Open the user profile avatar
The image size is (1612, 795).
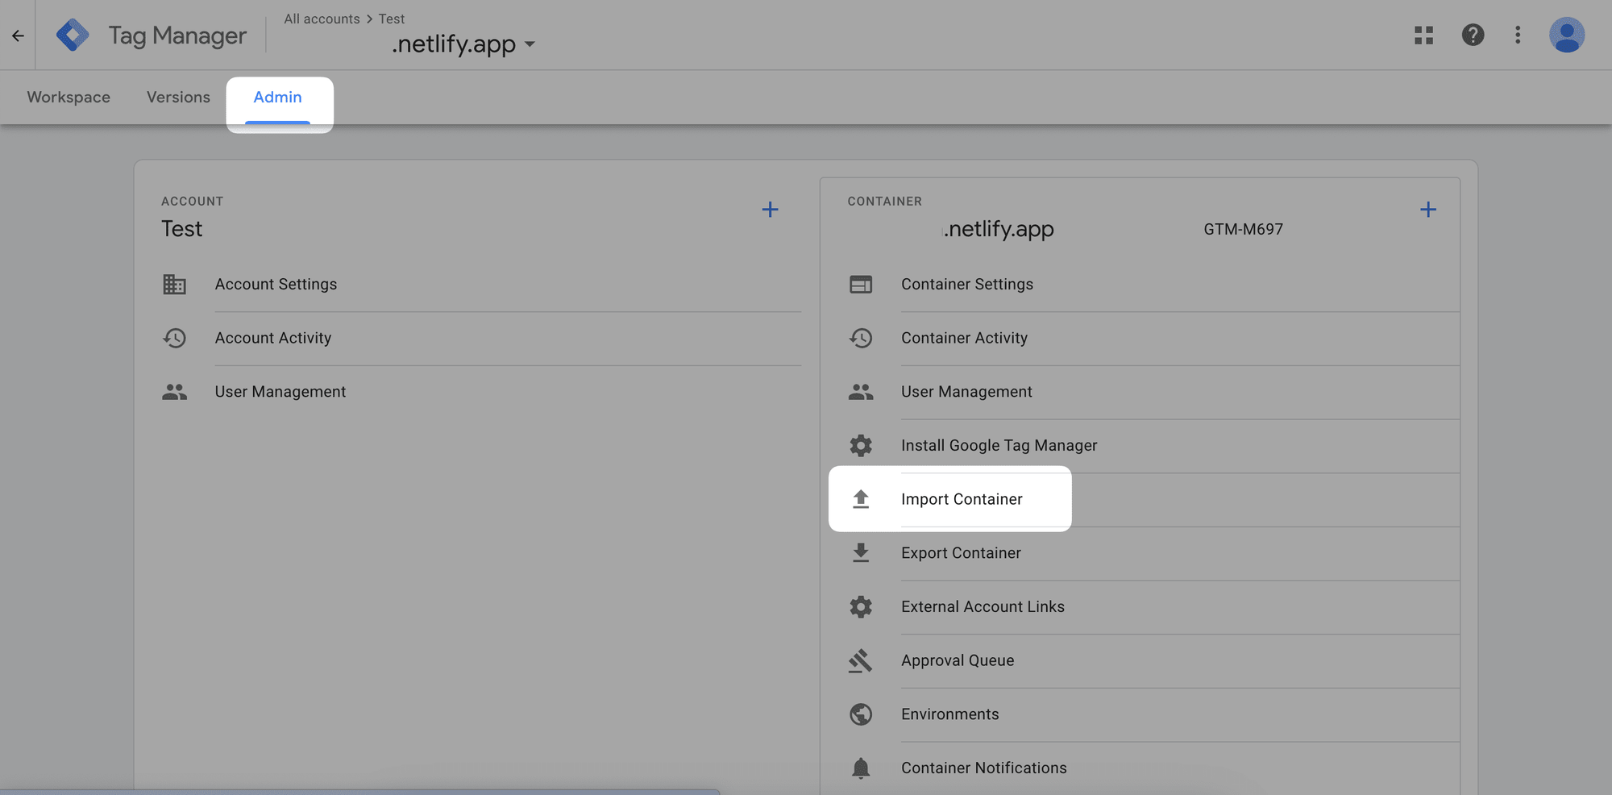1567,35
